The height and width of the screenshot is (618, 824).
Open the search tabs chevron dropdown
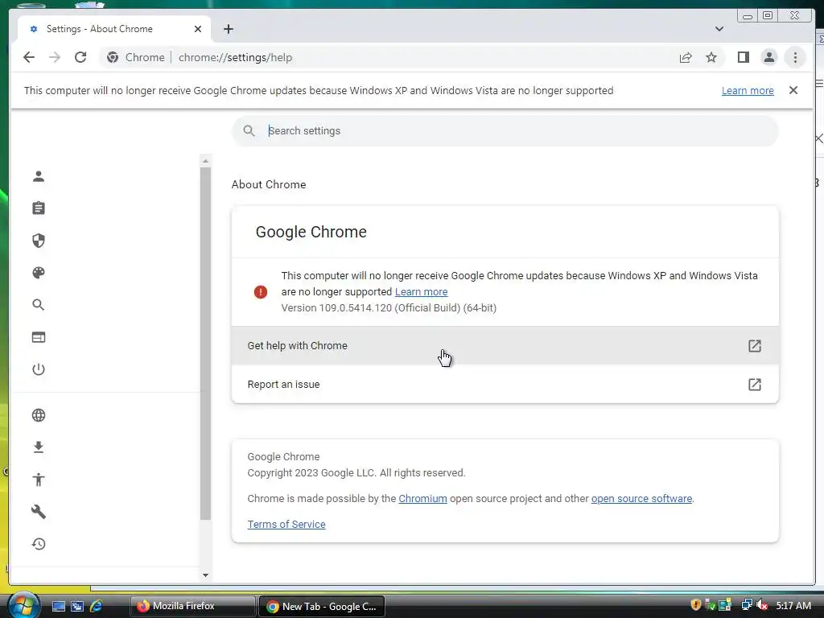pos(719,29)
